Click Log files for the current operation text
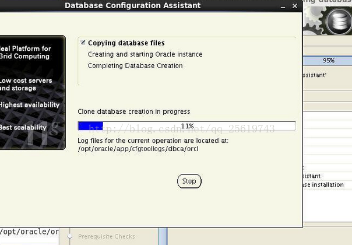The width and height of the screenshot is (352, 245). pyautogui.click(x=153, y=141)
